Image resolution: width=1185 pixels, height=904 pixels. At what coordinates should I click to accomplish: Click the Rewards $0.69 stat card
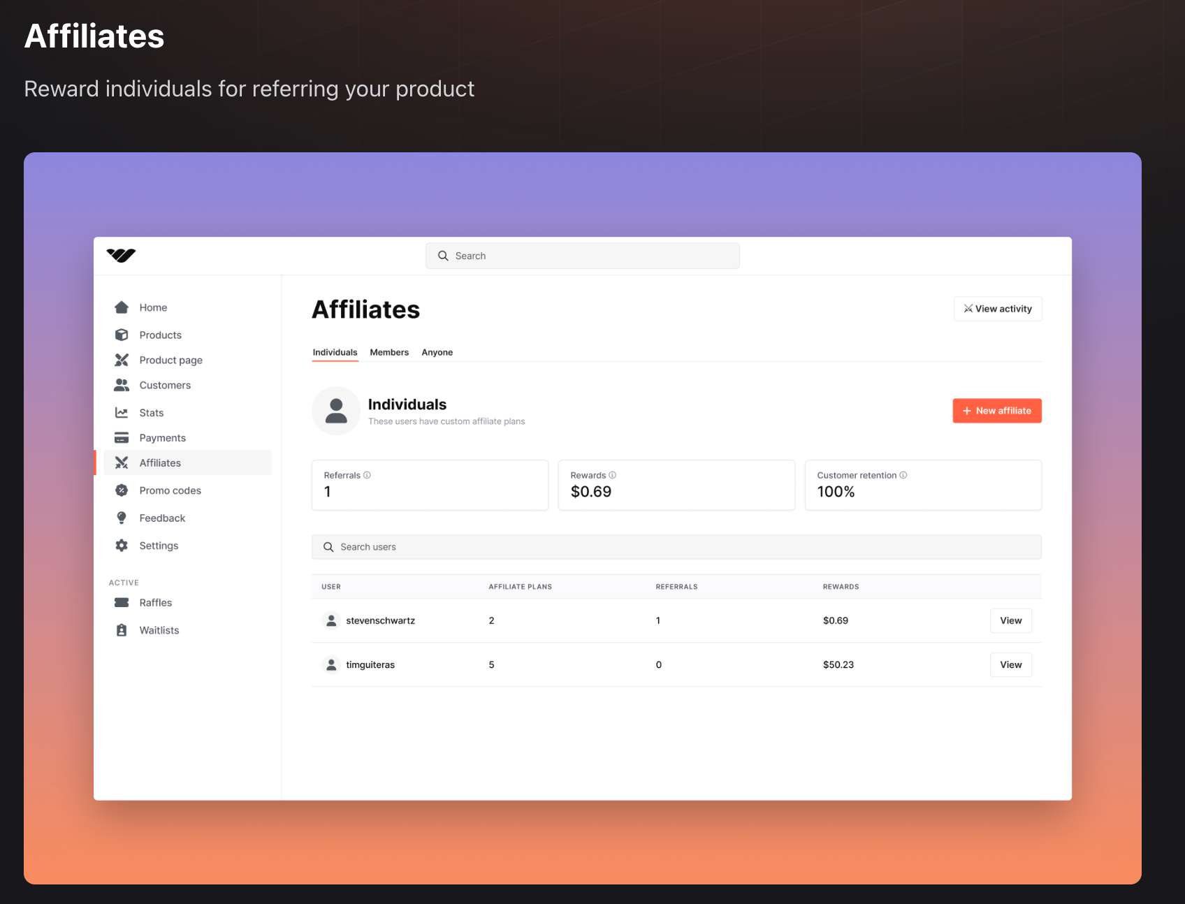676,485
